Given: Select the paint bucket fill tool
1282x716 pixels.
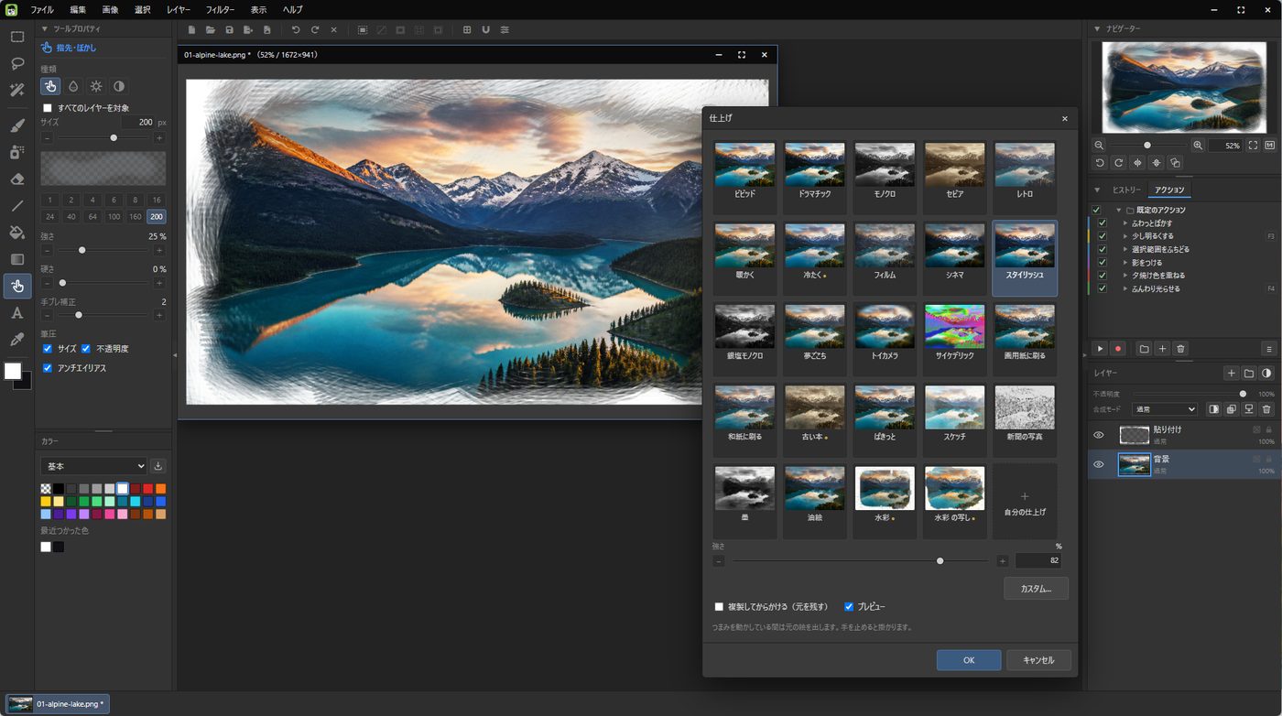Looking at the screenshot, I should (x=16, y=233).
